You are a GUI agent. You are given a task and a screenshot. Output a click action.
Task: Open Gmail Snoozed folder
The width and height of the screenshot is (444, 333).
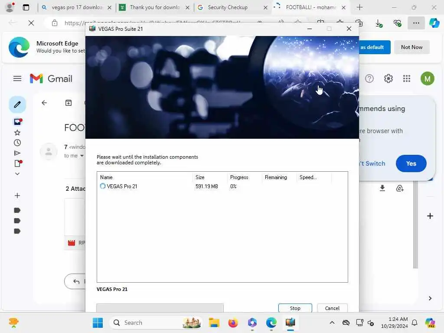point(17,143)
